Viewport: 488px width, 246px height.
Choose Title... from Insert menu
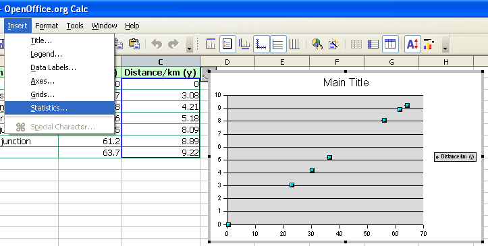tap(59, 40)
